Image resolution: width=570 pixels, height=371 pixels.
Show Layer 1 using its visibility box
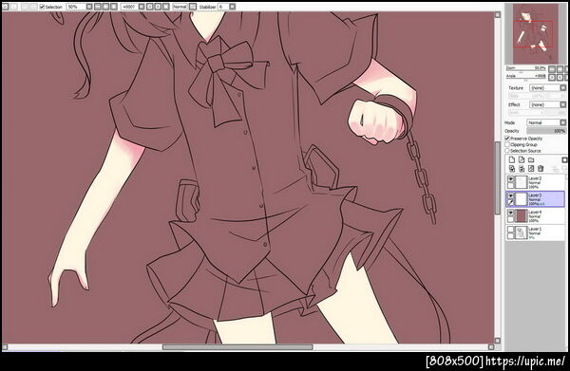[x=511, y=230]
